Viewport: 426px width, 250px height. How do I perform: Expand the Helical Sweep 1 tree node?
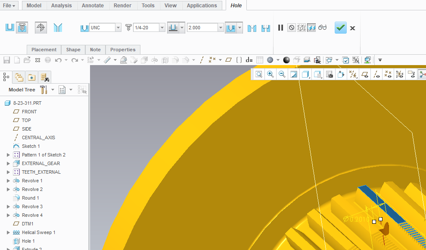click(x=8, y=232)
